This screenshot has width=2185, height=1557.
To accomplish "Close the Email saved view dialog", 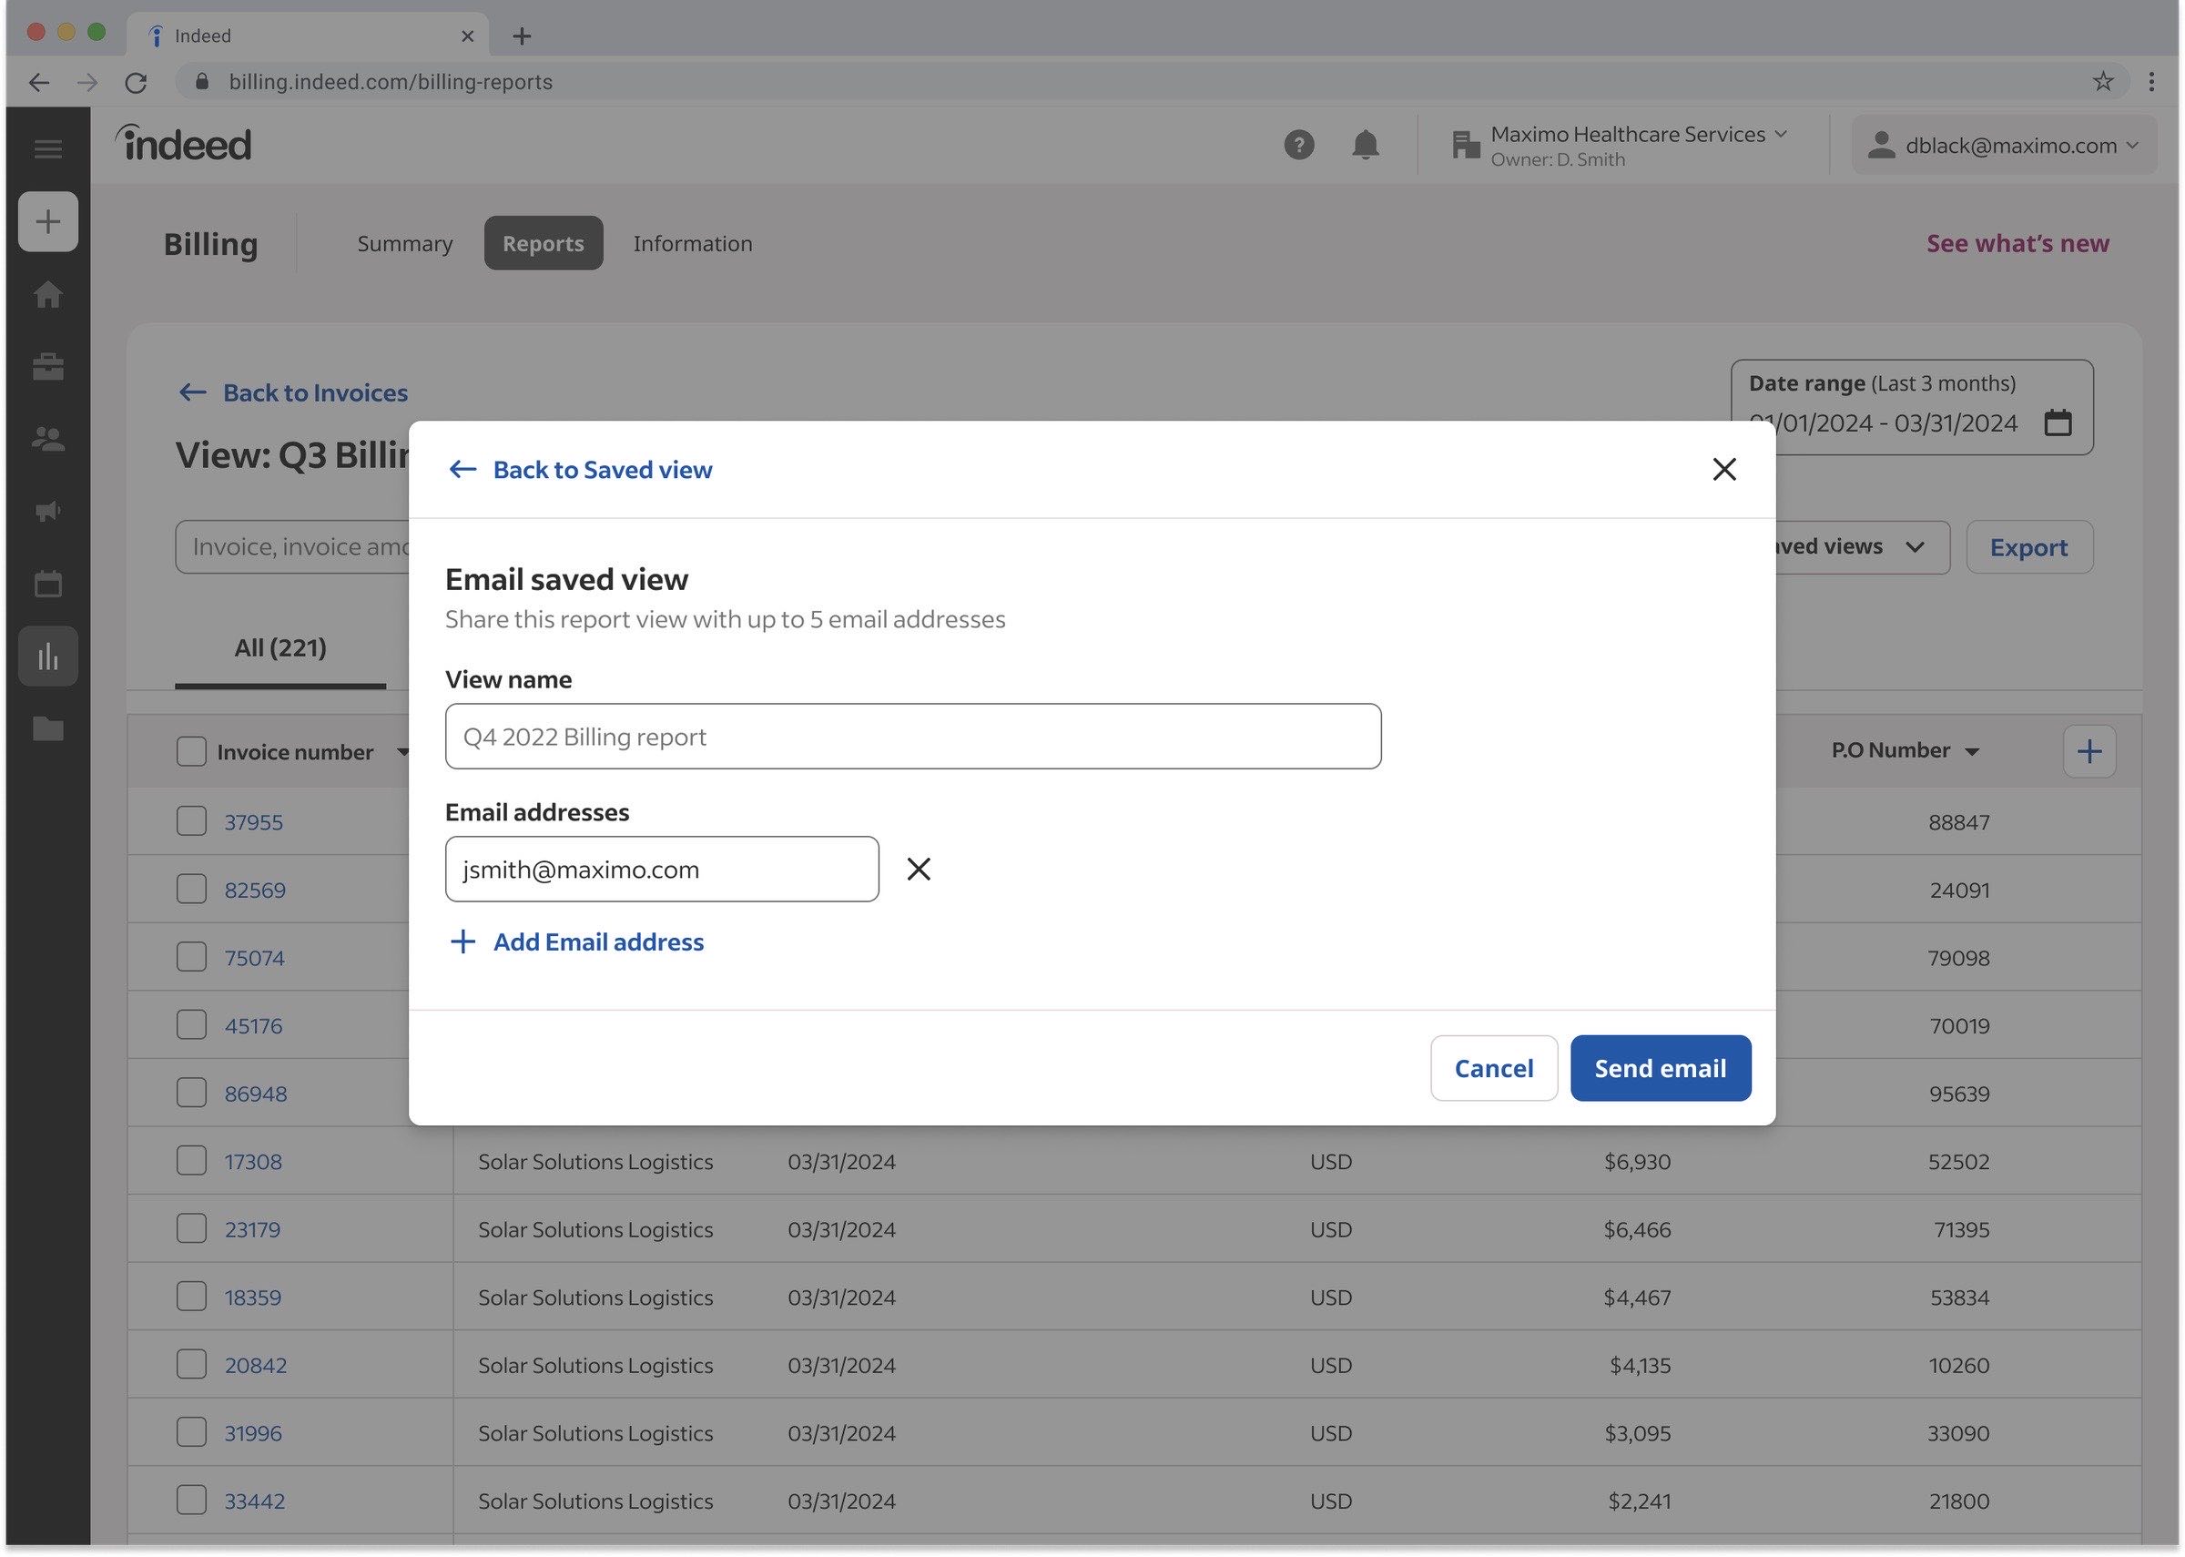I will [x=1724, y=470].
